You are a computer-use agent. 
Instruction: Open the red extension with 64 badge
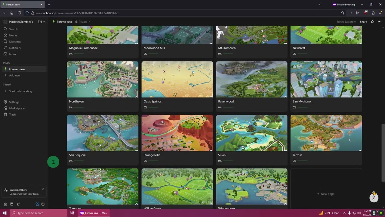point(366,13)
